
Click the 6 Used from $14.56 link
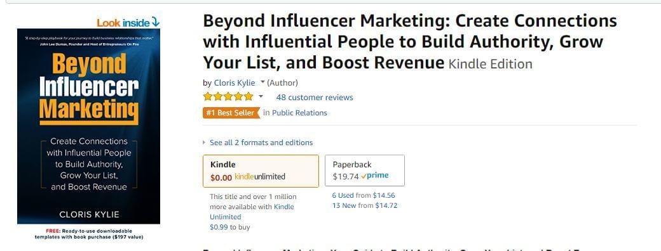[x=364, y=195]
